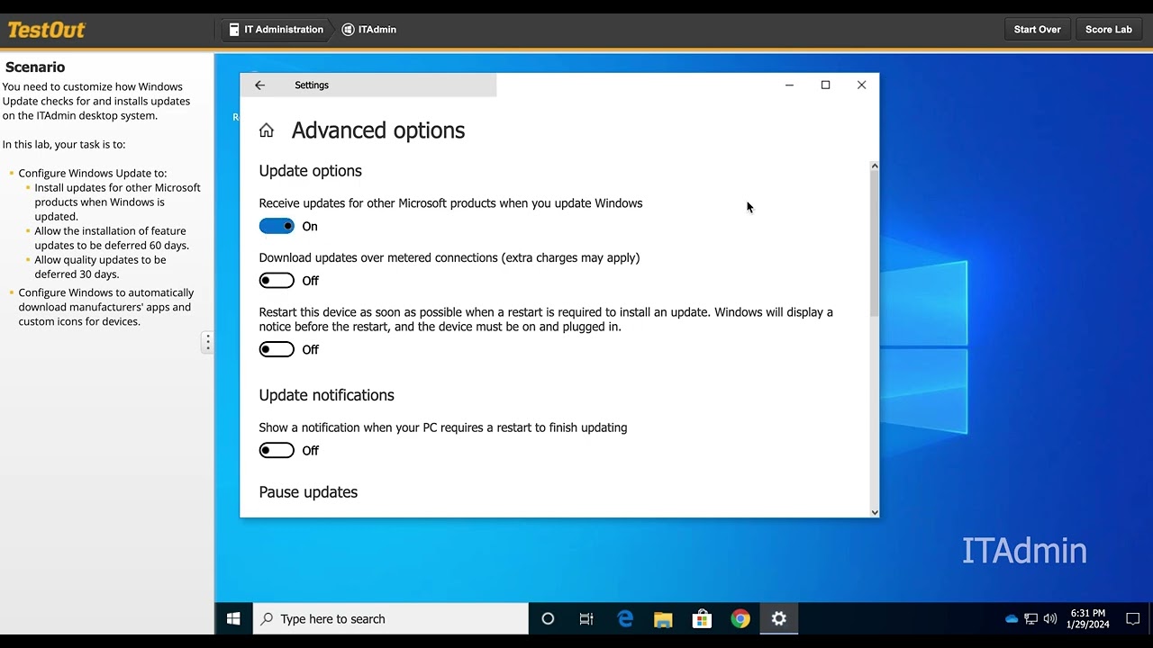Open the notification center icon
Screen dimensions: 1153x648
pos(1133,619)
